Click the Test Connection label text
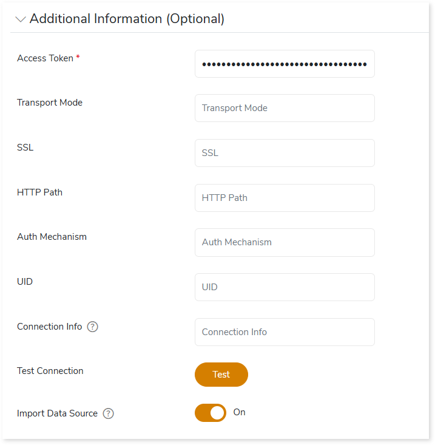Screen dimensions: 435x445 50,371
